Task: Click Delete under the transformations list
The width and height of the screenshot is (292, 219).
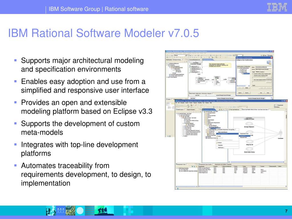Action: click(x=247, y=88)
